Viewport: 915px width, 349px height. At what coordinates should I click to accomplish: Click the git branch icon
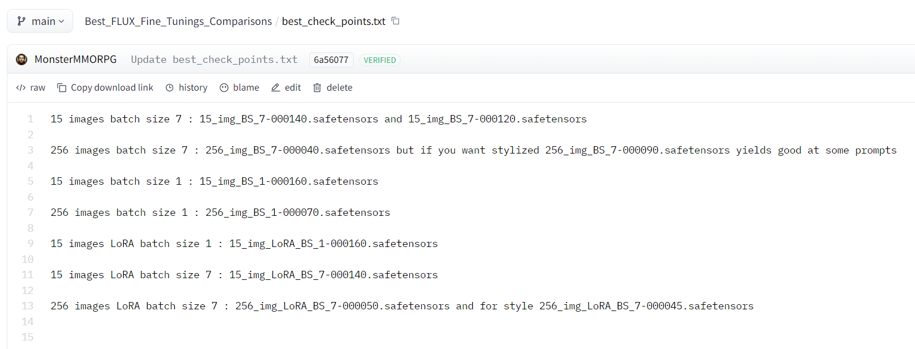pyautogui.click(x=22, y=22)
